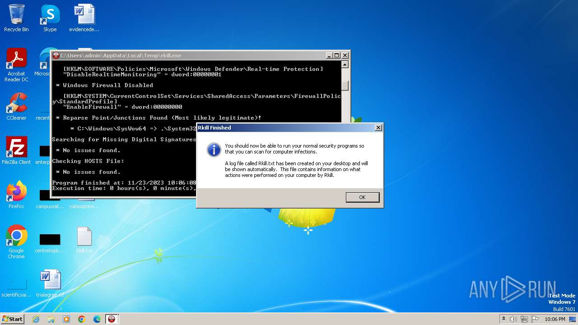Viewport: 578px width, 325px height.
Task: Open the Start menu
Action: point(12,319)
